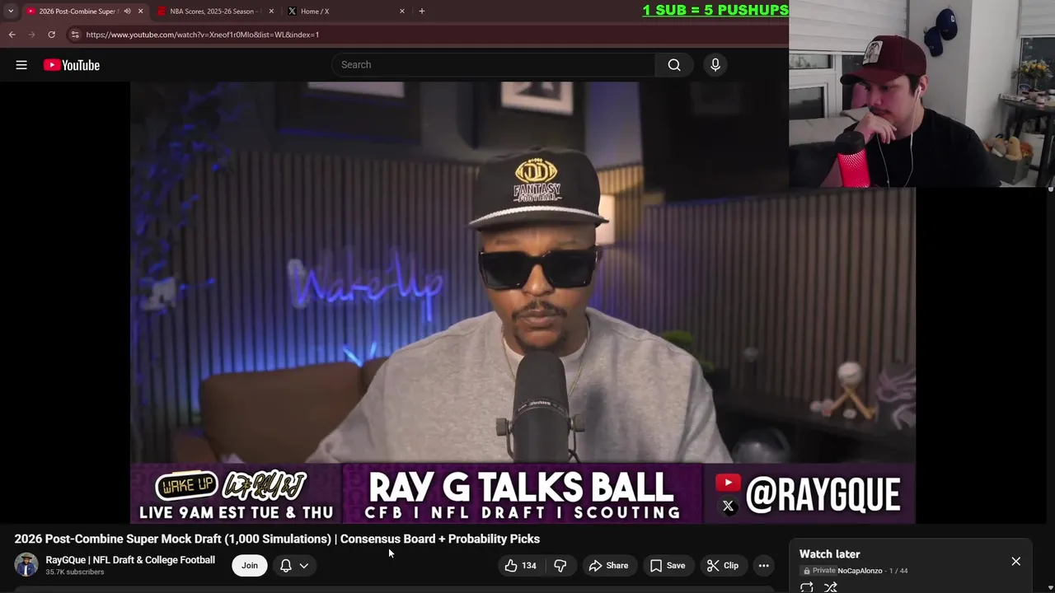Viewport: 1055px width, 593px height.
Task: Mute tab audio via speaker icon
Action: (x=127, y=12)
